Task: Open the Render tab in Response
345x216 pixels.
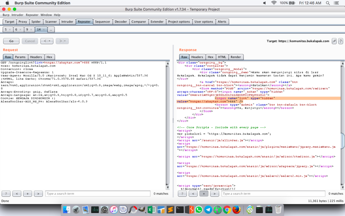Action: pyautogui.click(x=236, y=57)
